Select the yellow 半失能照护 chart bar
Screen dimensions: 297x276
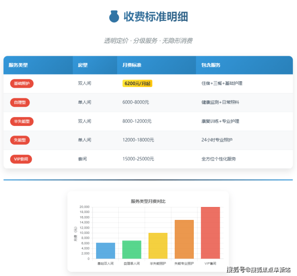coord(158,246)
